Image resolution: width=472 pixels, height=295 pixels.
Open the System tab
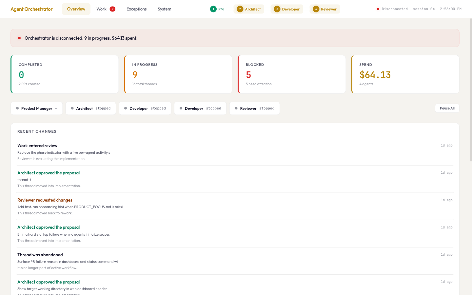tap(164, 9)
